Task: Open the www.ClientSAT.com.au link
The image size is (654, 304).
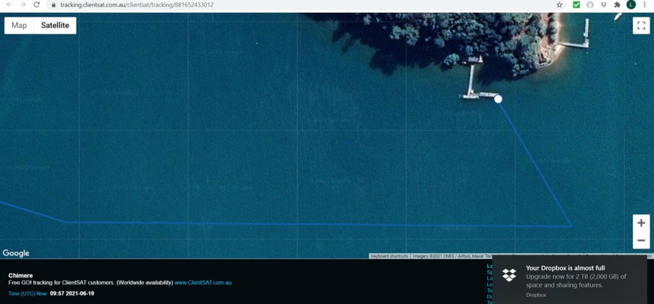Action: pos(202,282)
